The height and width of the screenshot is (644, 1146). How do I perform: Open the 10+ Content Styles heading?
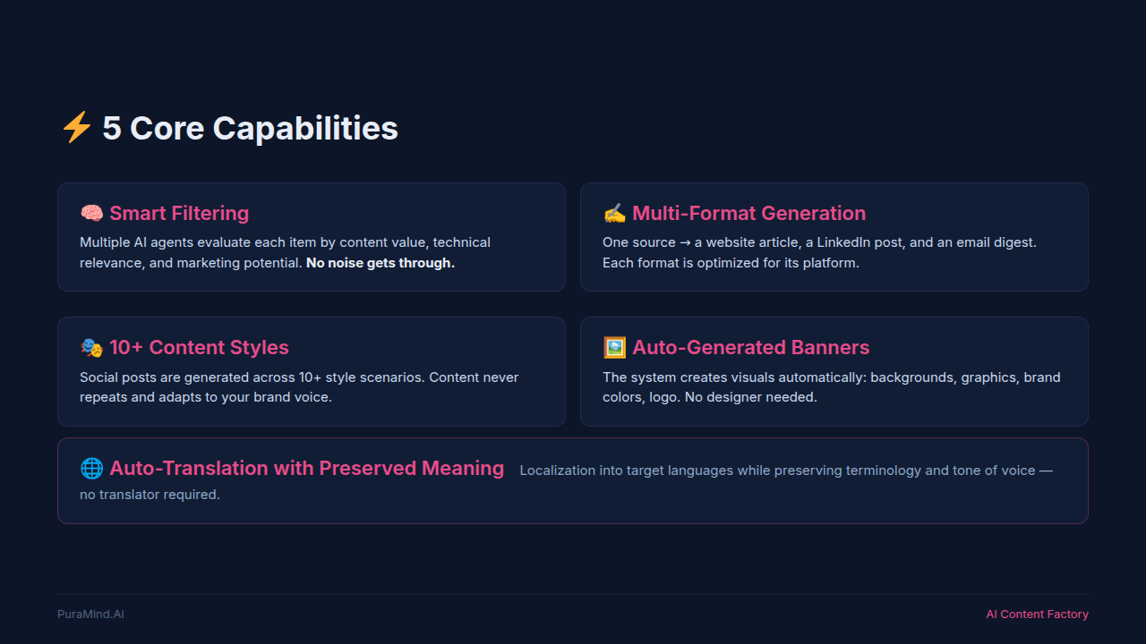(x=199, y=348)
